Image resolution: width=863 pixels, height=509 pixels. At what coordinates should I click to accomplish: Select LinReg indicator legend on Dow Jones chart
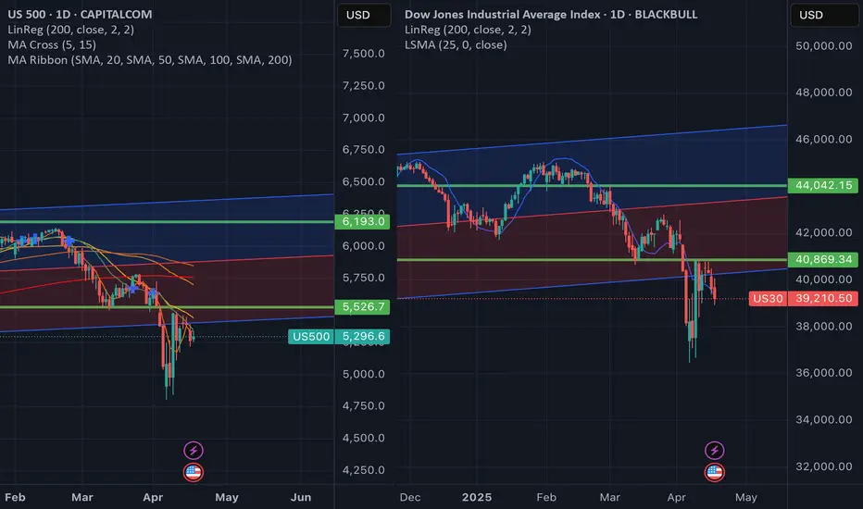[468, 30]
